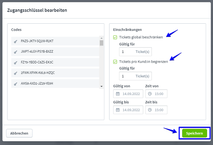This screenshot has height=145, width=213.
Task: Open the Zeit von time field
Action: point(156,94)
